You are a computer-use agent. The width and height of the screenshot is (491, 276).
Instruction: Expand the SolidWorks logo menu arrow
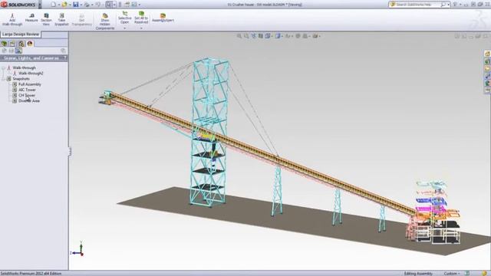coord(40,5)
